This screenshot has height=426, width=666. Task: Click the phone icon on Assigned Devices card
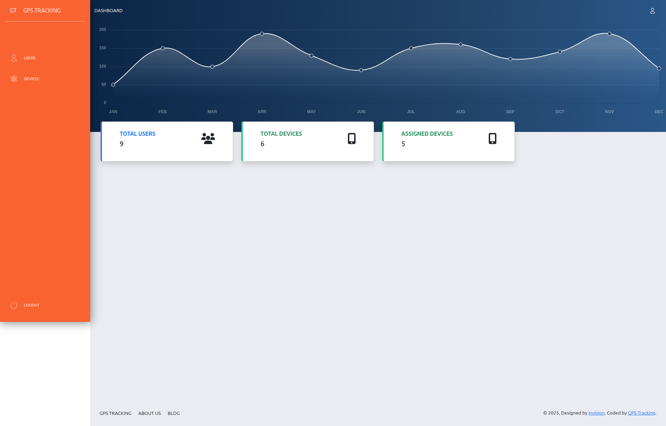tap(493, 138)
